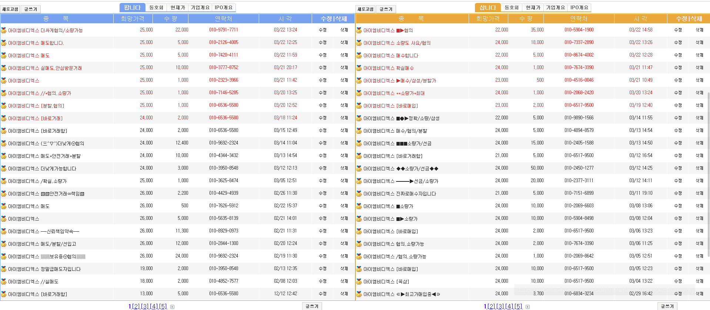Go to next page set arrow in sell panel
The height and width of the screenshot is (310, 710).
[172, 307]
